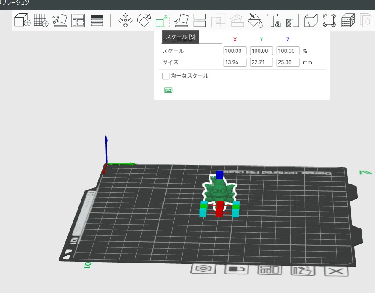Select the Scale tool
The width and height of the screenshot is (375, 293).
click(x=162, y=20)
